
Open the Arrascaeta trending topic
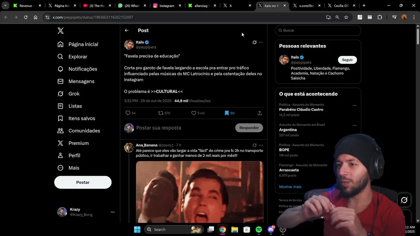pyautogui.click(x=289, y=170)
